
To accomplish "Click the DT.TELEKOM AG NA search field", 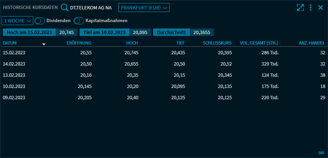I will pos(91,7).
